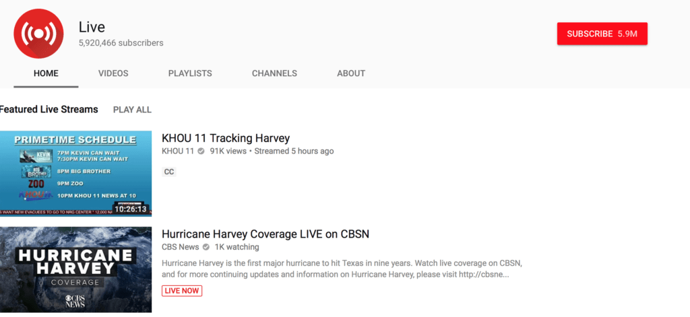690x317 pixels.
Task: Click the CC closed captions badge
Action: coord(169,172)
